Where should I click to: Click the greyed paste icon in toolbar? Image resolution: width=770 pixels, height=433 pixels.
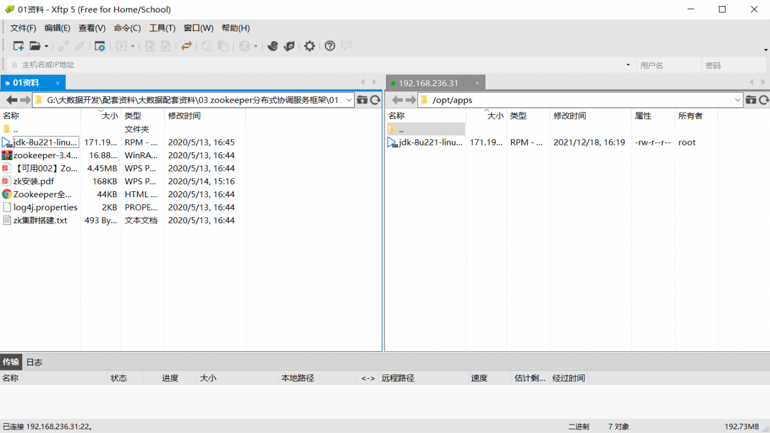[x=223, y=46]
